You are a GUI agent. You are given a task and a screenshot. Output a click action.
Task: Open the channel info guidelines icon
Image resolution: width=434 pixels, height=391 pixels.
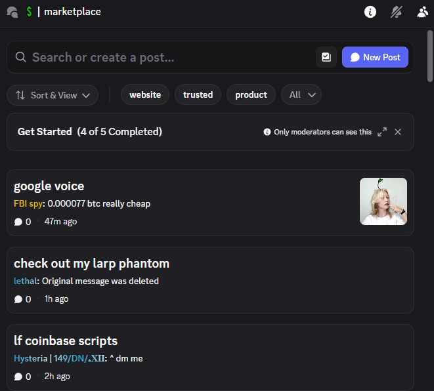[x=370, y=12]
